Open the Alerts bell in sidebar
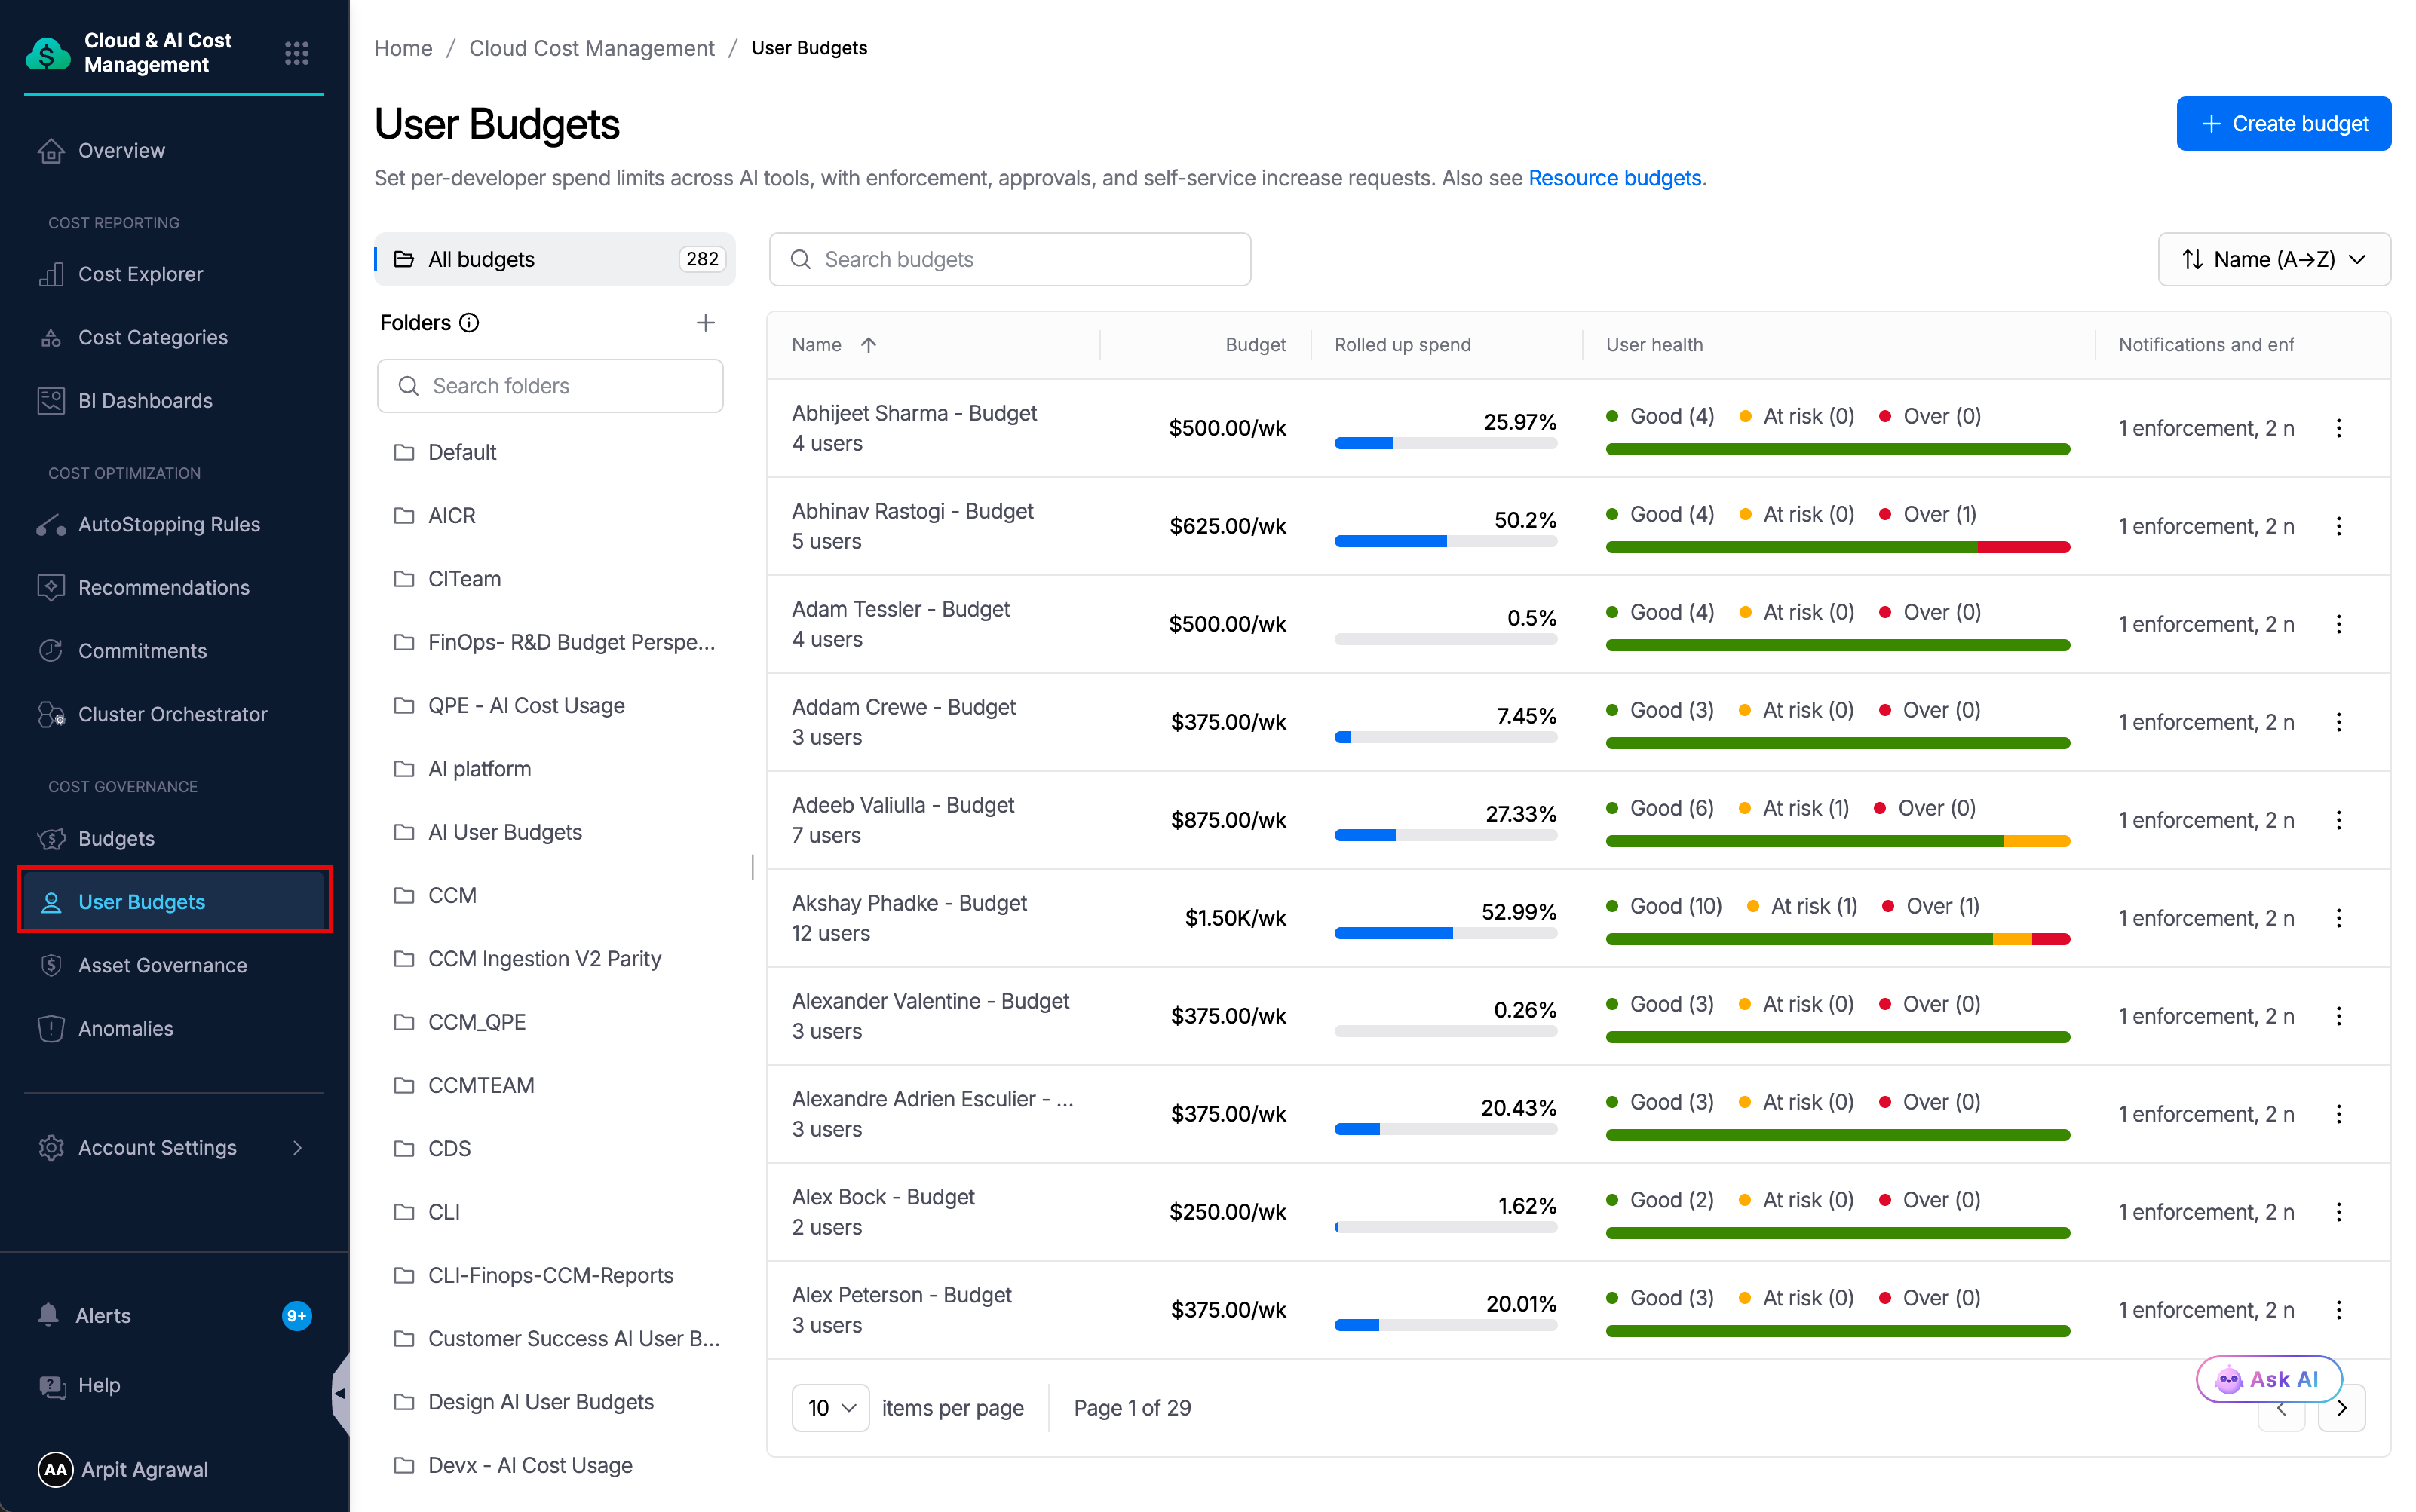The width and height of the screenshot is (2416, 1512). [x=48, y=1315]
